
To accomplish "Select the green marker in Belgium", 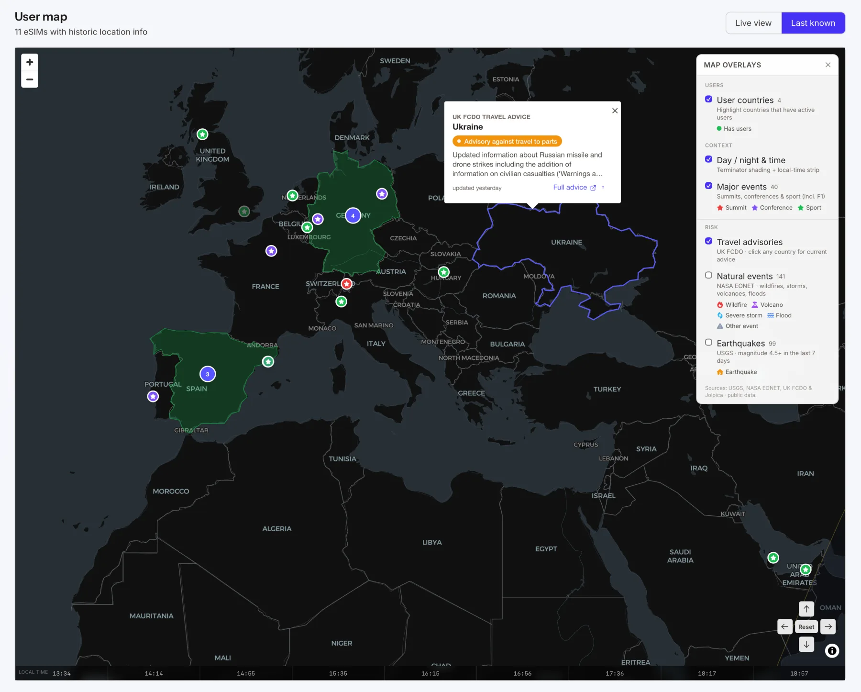I will click(x=307, y=227).
